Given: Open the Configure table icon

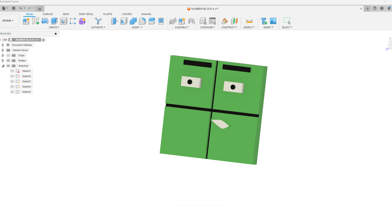Looking at the screenshot, I should 212,21.
